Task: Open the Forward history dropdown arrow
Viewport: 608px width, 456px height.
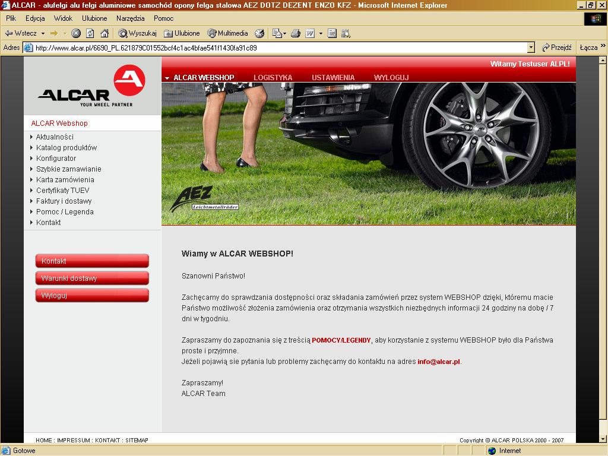Action: click(x=65, y=33)
